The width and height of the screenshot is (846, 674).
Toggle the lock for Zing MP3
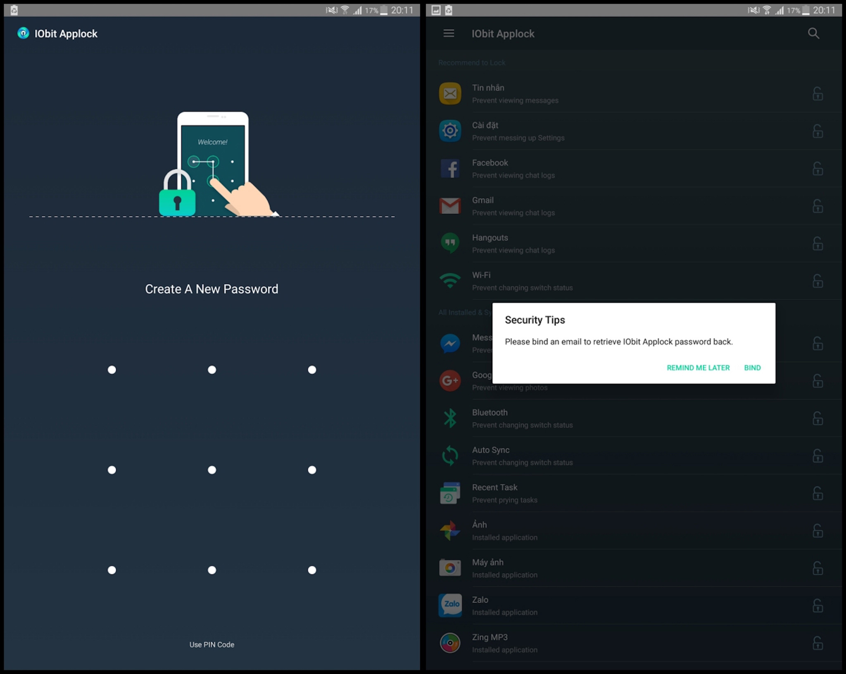point(817,643)
